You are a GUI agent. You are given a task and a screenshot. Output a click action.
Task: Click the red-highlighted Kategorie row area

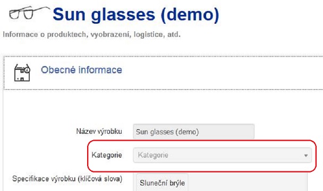pyautogui.click(x=202, y=156)
